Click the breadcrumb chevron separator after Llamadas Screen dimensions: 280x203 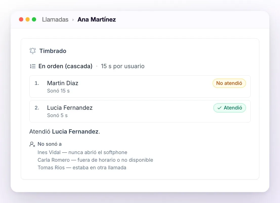click(x=73, y=20)
